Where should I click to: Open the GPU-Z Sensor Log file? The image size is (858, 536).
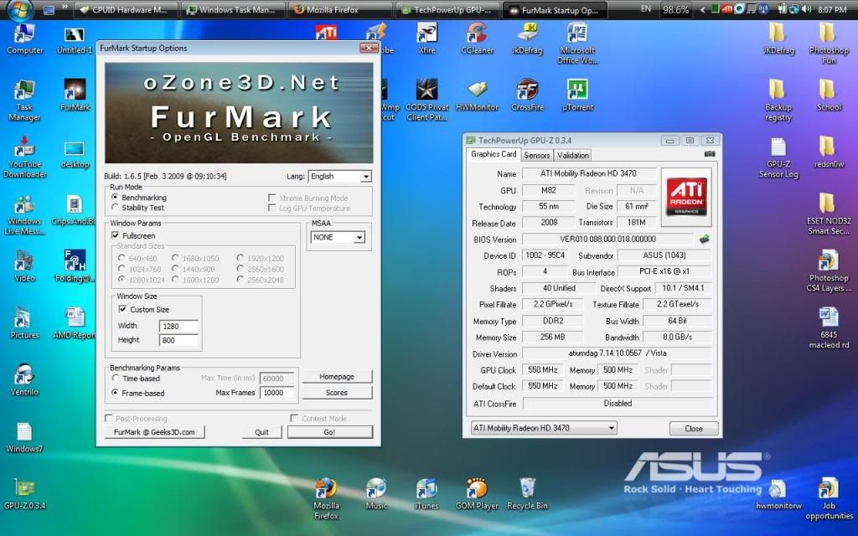(x=778, y=157)
